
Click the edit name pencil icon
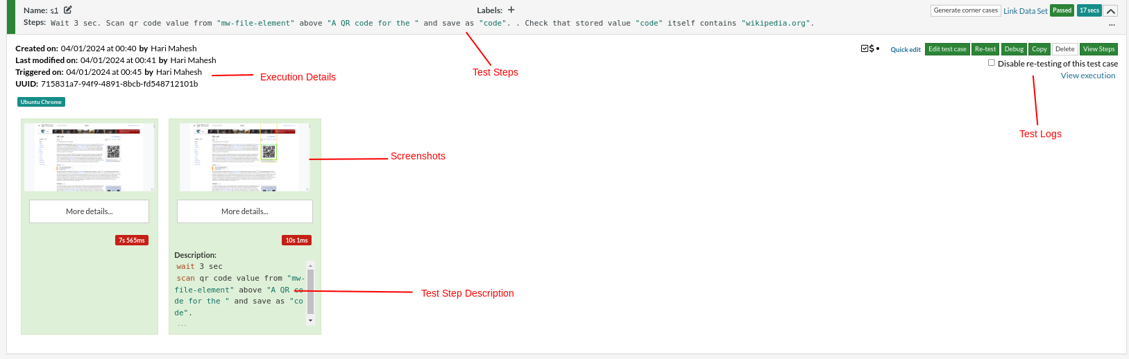68,10
